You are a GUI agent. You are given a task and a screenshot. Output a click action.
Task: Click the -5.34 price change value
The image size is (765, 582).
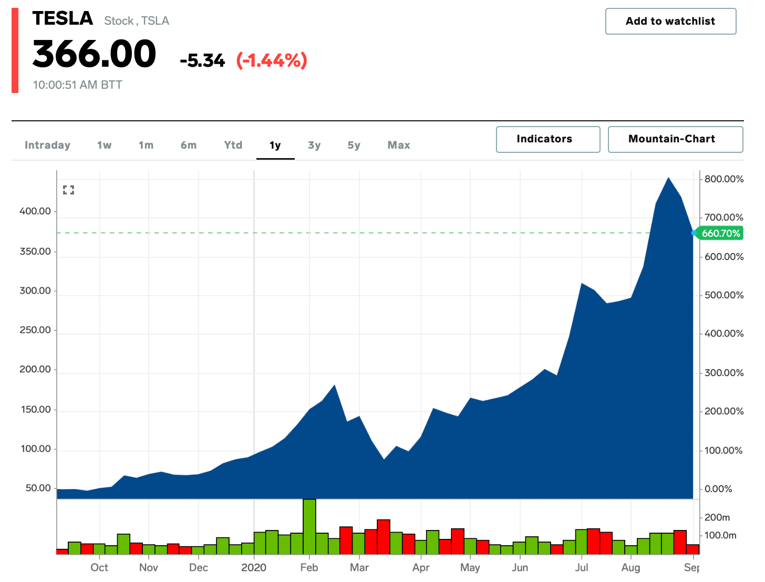(x=202, y=60)
